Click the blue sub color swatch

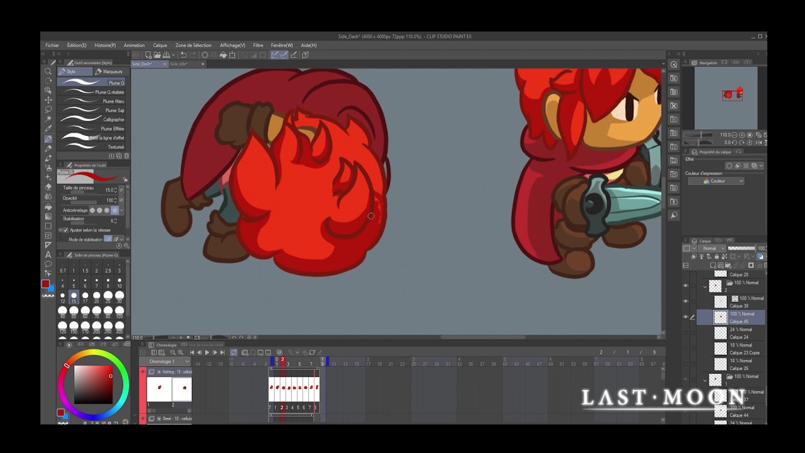[x=52, y=289]
